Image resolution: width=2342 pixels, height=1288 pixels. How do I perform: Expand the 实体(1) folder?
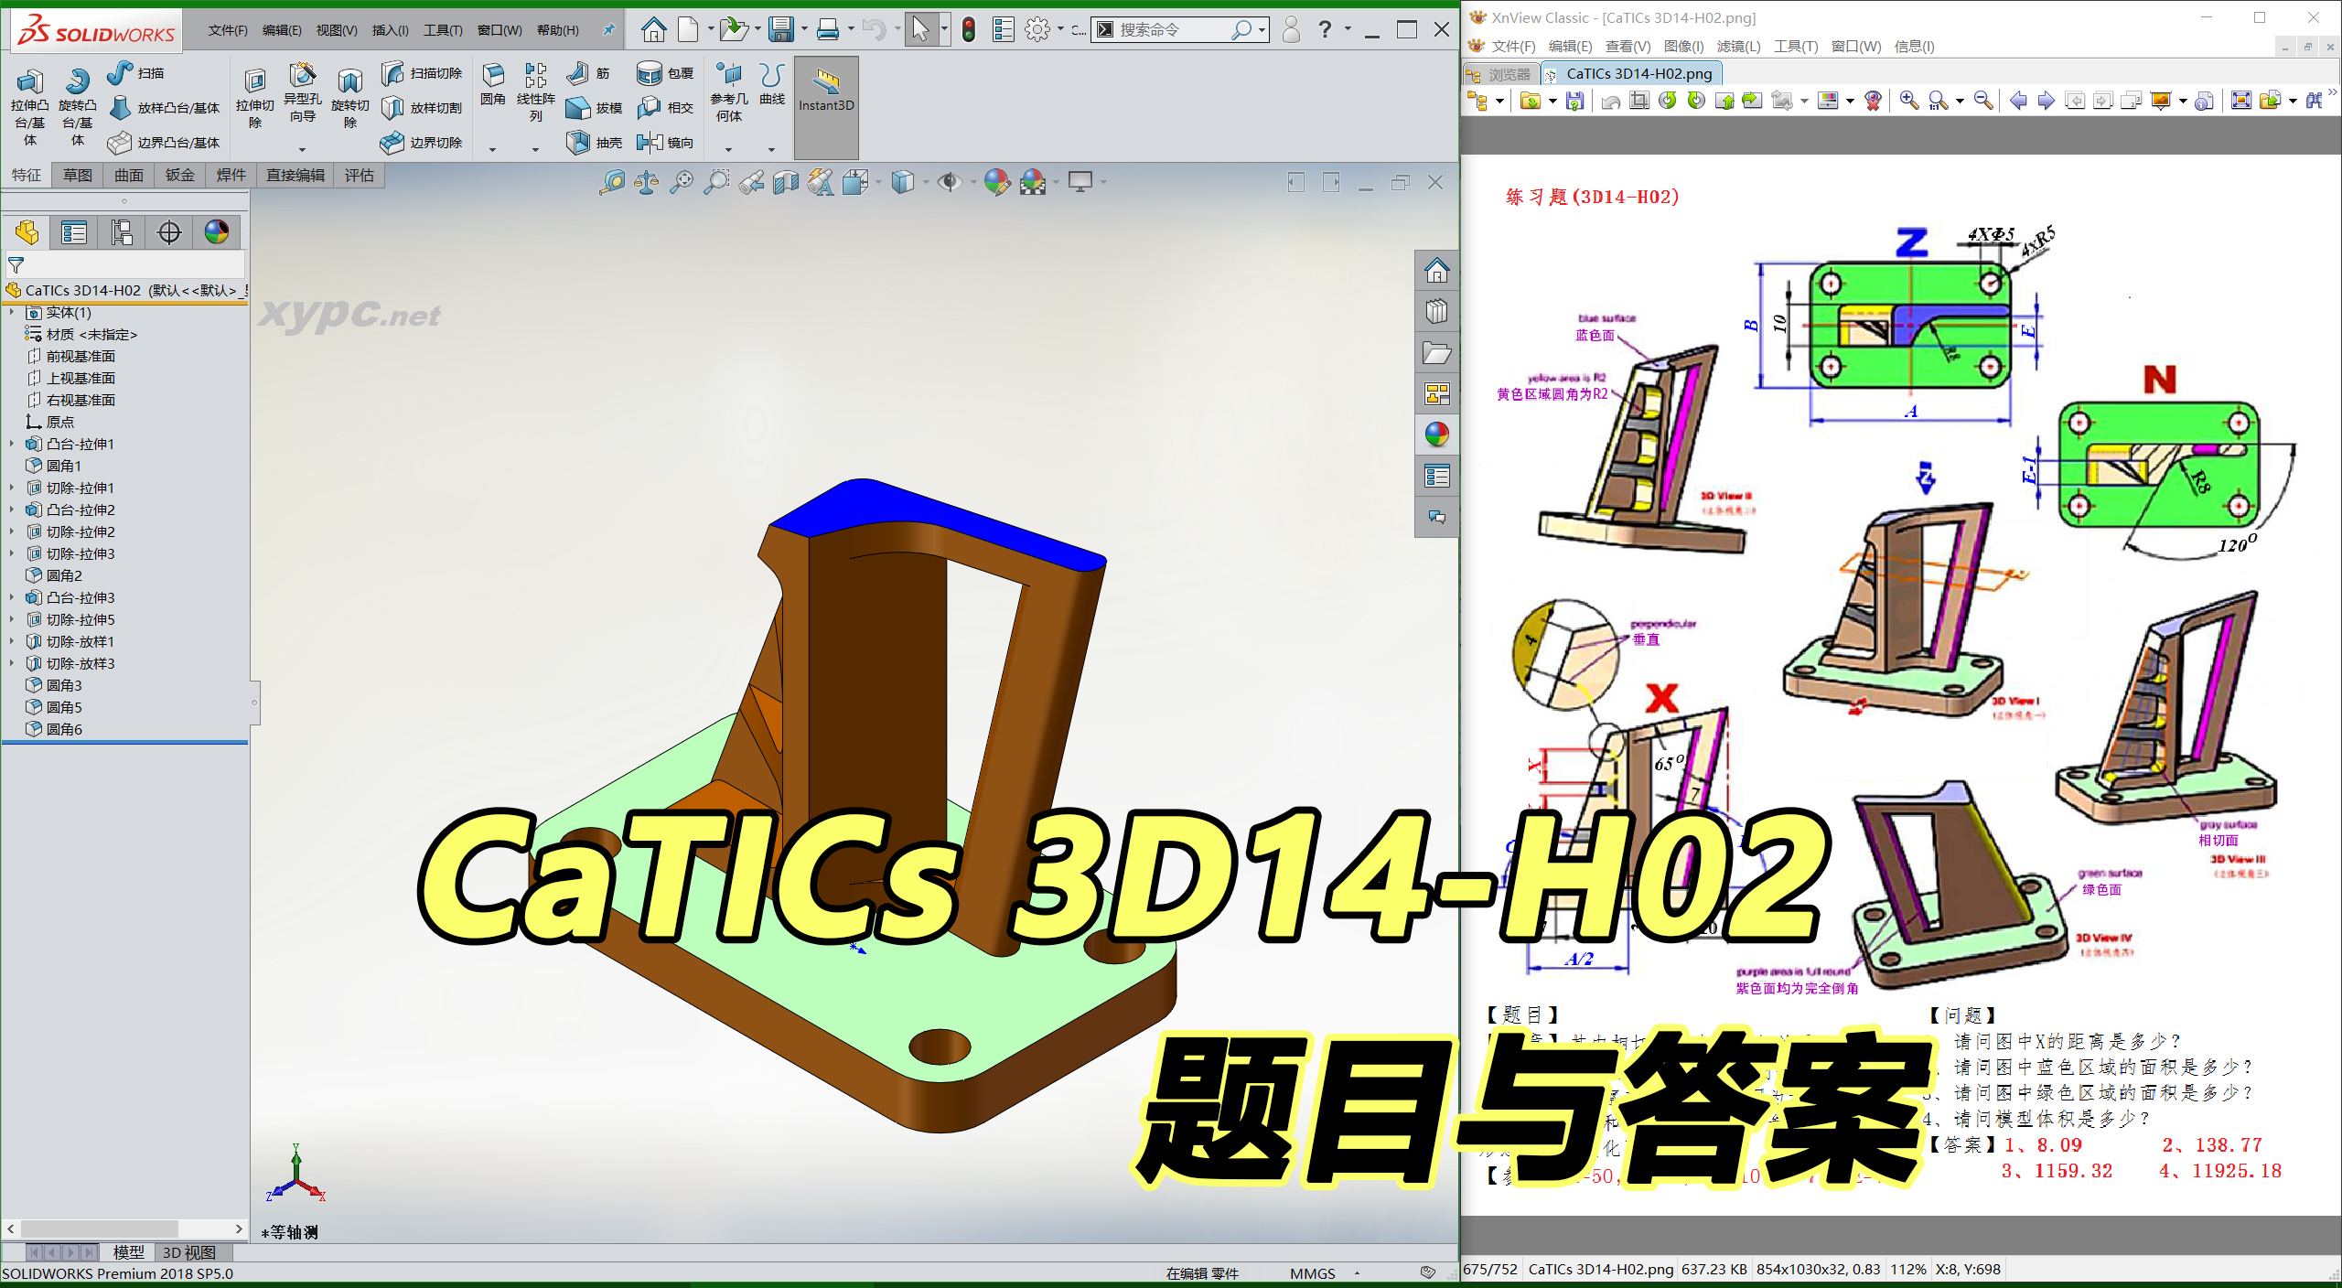coord(12,313)
